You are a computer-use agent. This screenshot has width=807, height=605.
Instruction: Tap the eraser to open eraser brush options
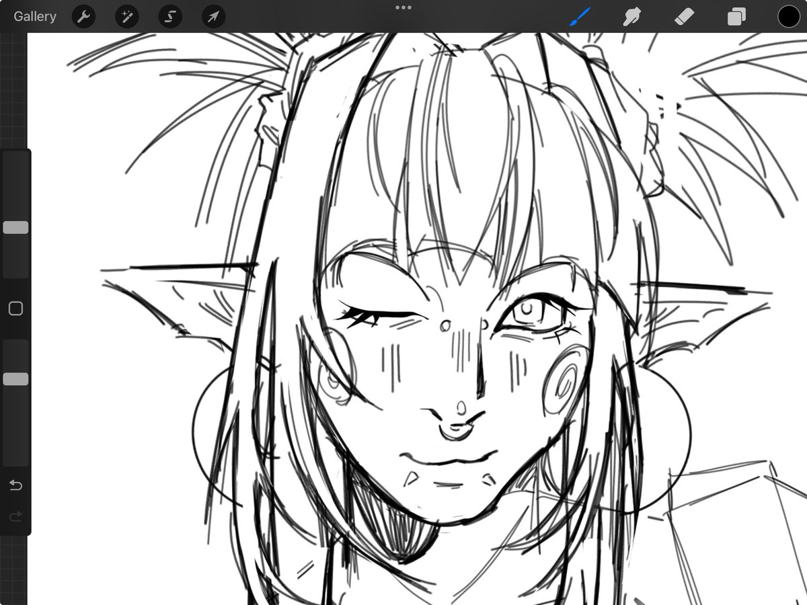coord(684,16)
